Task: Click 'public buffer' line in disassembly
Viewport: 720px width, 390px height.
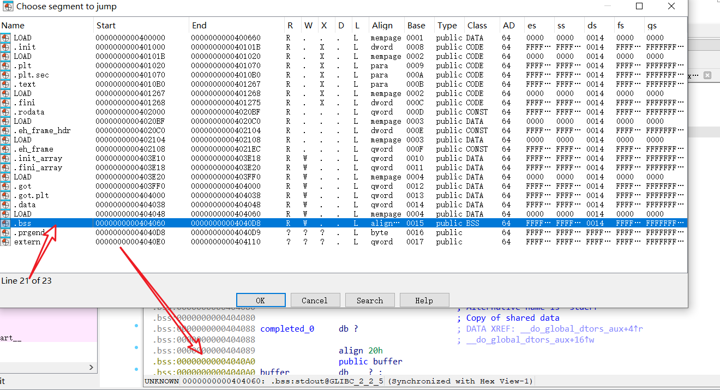Action: 370,361
